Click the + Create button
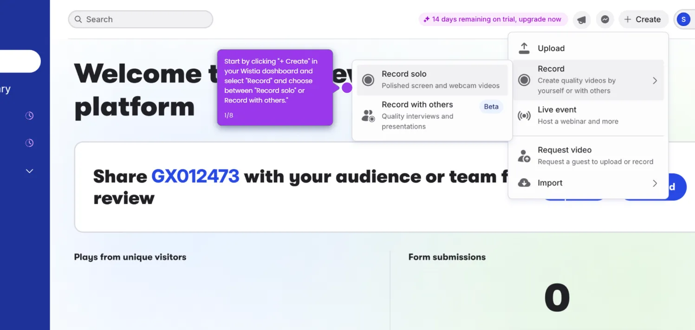 (x=643, y=19)
